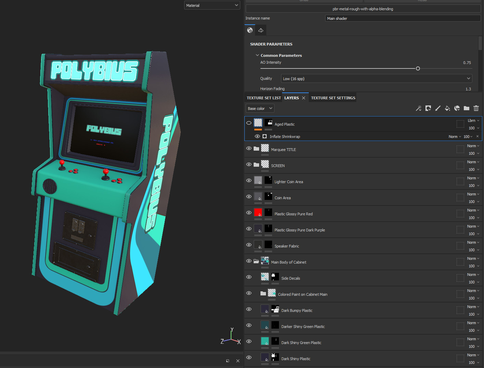This screenshot has width=484, height=368.
Task: Open the Base color channel dropdown
Action: [260, 109]
